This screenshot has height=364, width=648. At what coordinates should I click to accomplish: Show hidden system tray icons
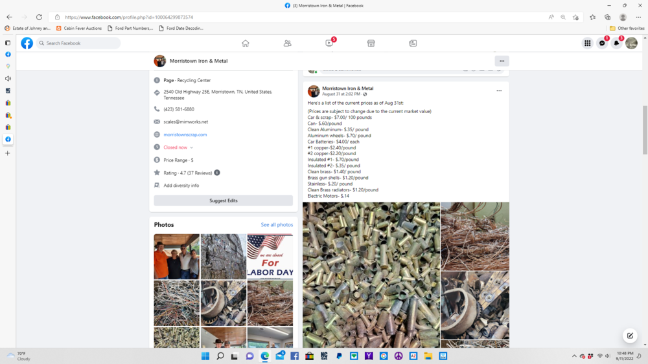tap(574, 356)
